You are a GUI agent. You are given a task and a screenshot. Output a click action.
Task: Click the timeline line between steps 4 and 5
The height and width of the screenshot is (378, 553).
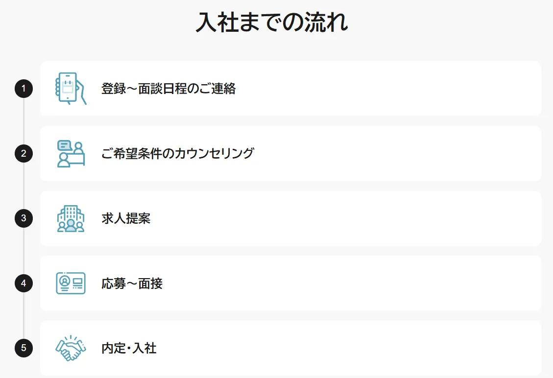tap(24, 316)
